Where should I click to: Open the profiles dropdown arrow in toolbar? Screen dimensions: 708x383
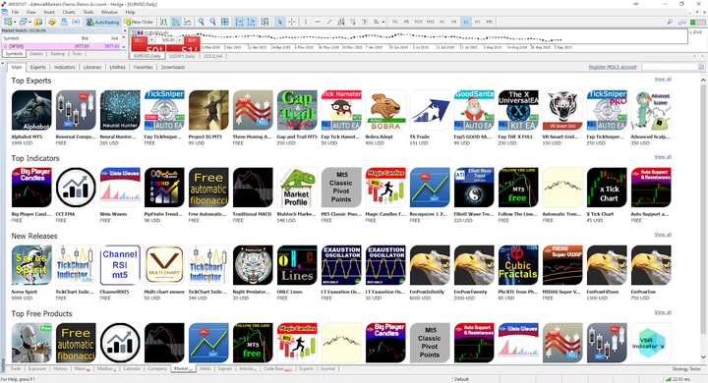pos(29,22)
